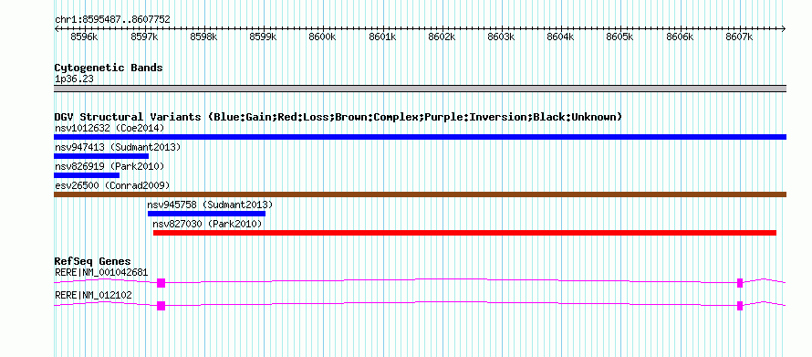This screenshot has height=357, width=812.
Task: Click the RERE|NM_012102 gene label
Action: (x=93, y=295)
